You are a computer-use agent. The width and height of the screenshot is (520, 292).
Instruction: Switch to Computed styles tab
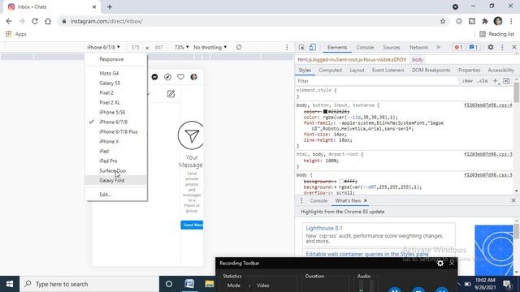(x=331, y=71)
